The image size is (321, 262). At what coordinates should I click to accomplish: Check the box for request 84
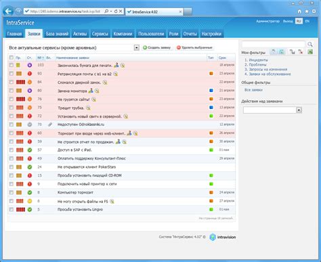[12, 82]
